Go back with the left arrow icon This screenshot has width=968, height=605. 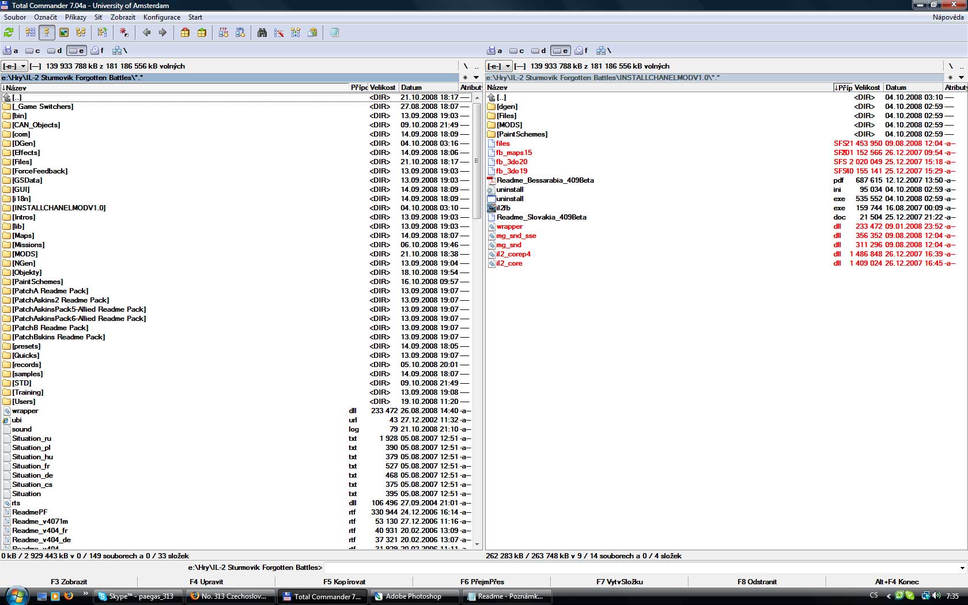point(146,33)
